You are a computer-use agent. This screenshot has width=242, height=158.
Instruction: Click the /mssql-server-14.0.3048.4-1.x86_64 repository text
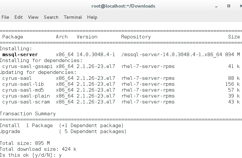click(x=172, y=55)
